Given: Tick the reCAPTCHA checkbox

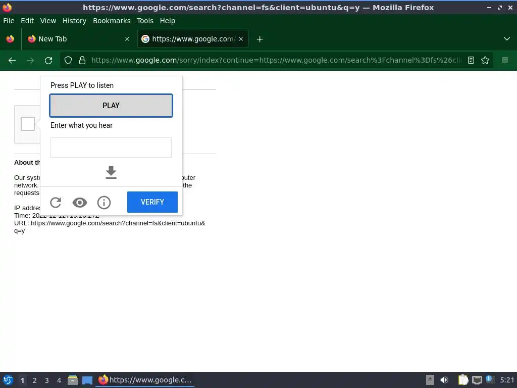Looking at the screenshot, I should click(x=28, y=124).
